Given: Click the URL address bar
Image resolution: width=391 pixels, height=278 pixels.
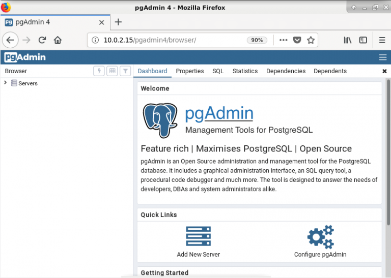Looking at the screenshot, I should pos(168,40).
